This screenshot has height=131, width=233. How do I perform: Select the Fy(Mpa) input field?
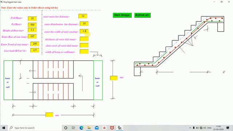click(x=32, y=25)
